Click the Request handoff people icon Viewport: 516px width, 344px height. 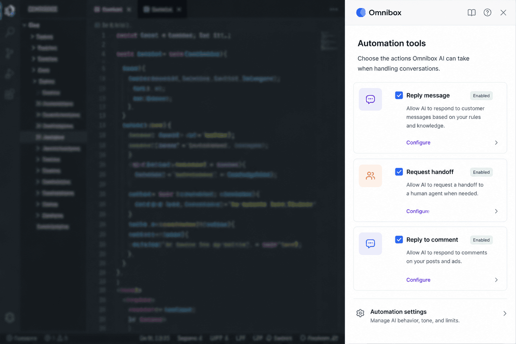pyautogui.click(x=370, y=176)
